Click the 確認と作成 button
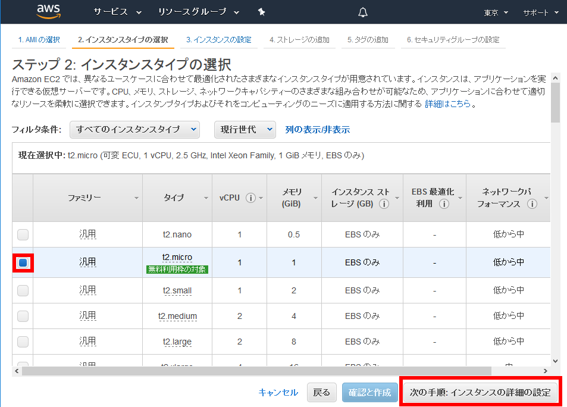The width and height of the screenshot is (567, 407). click(x=369, y=393)
